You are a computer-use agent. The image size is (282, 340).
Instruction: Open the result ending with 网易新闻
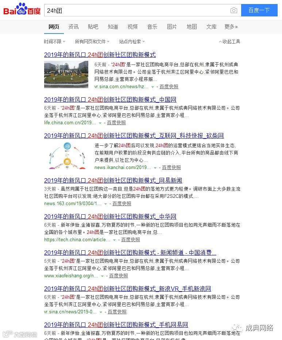click(113, 180)
